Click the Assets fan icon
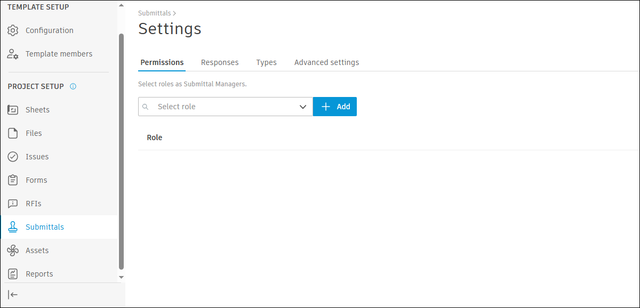 13,250
